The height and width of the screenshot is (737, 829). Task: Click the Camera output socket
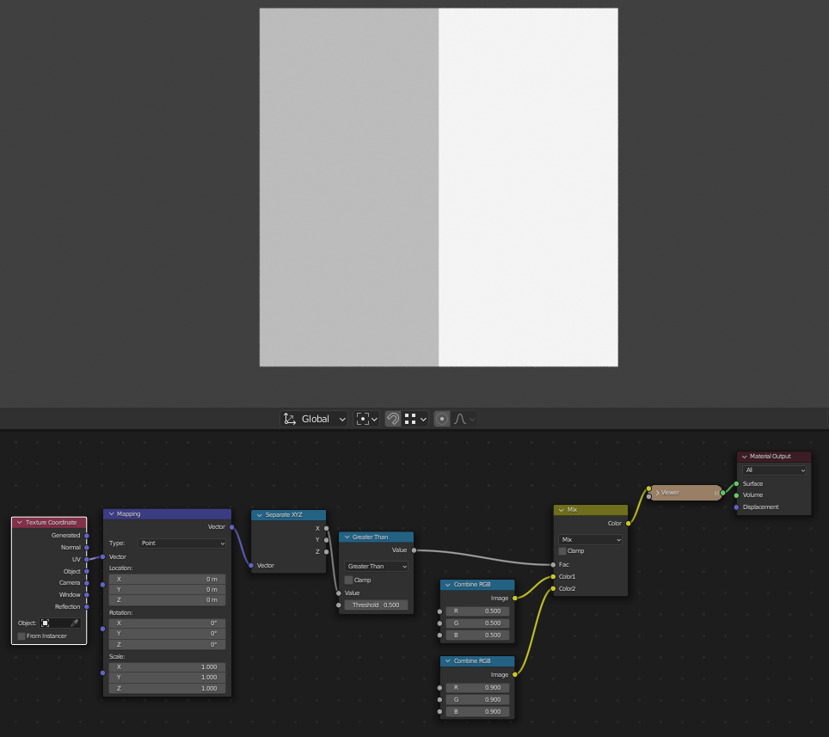tap(87, 583)
